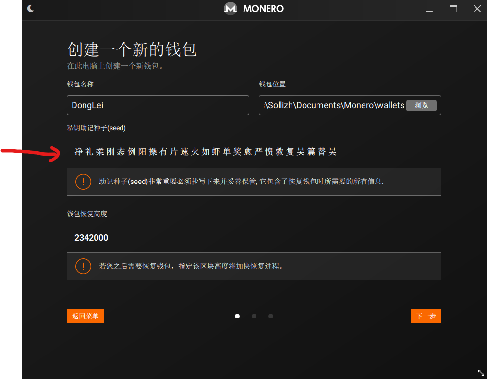The width and height of the screenshot is (487, 379).
Task: Click the Monero logo in title bar
Action: [x=231, y=9]
